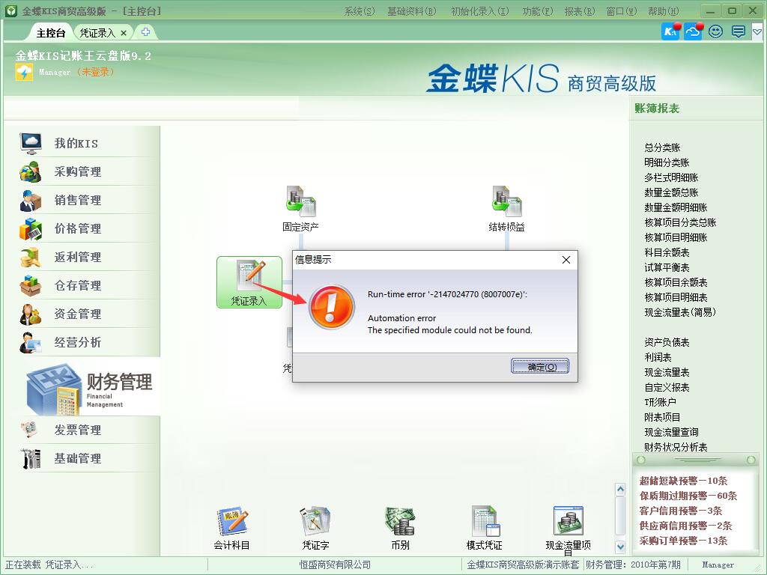Open the 自定义报表 custom report
The height and width of the screenshot is (575, 767).
click(x=667, y=387)
